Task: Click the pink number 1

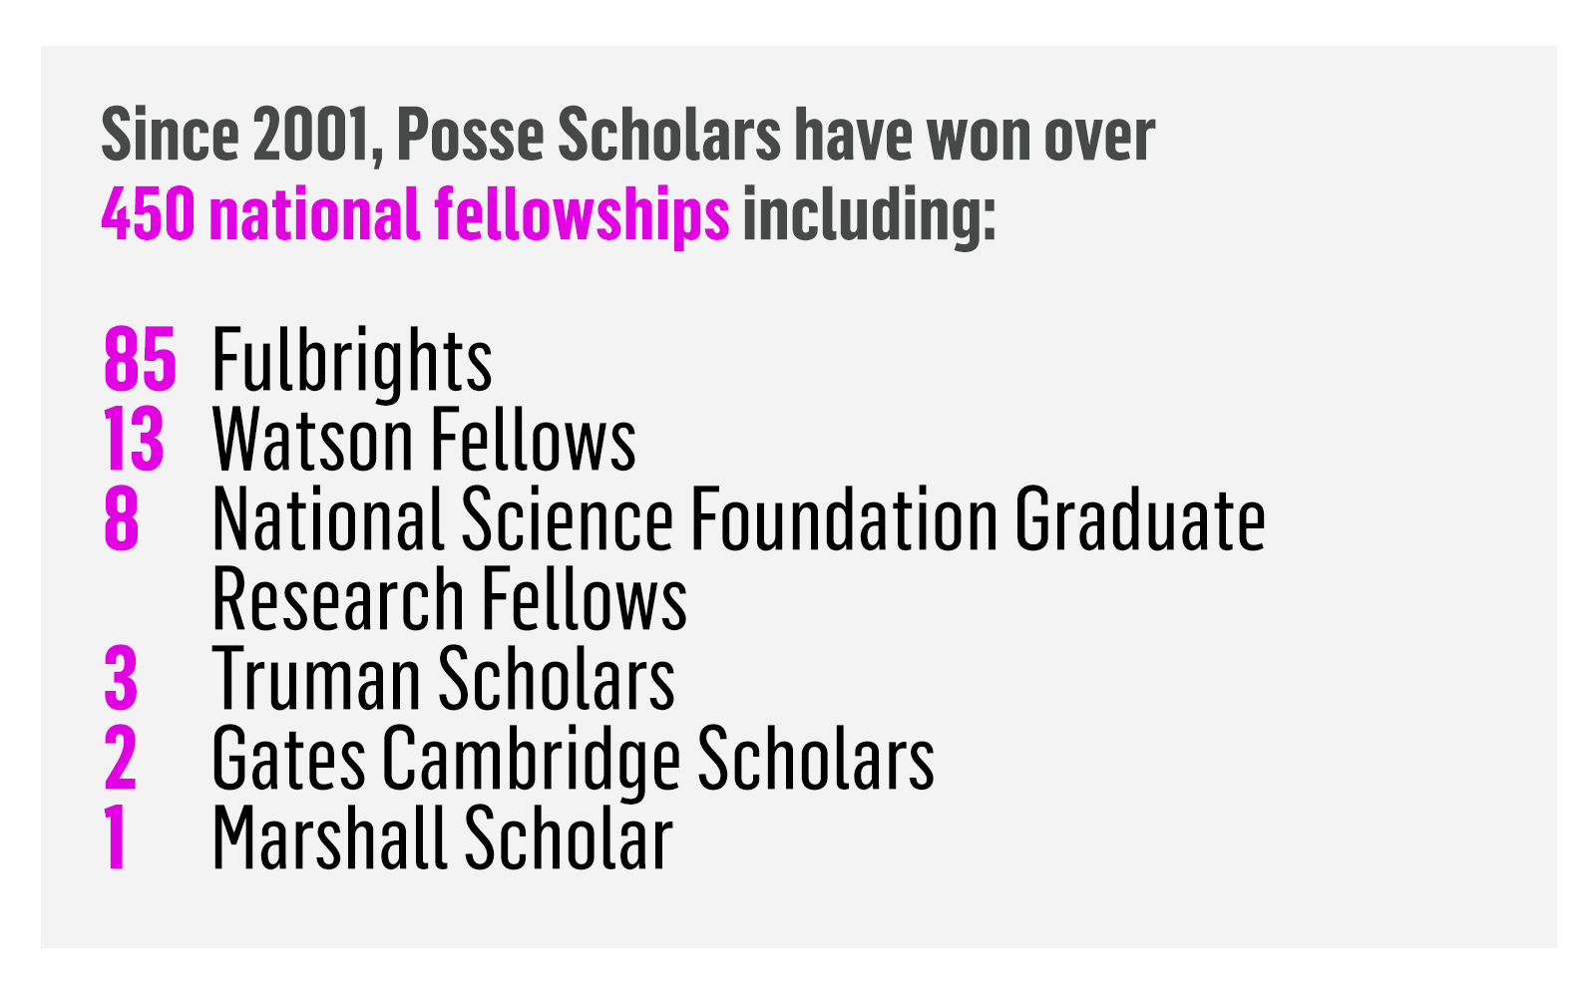Action: [116, 838]
